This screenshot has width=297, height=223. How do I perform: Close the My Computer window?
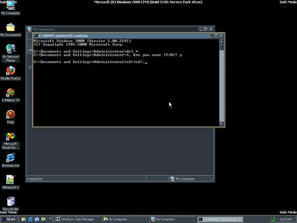(x=211, y=29)
